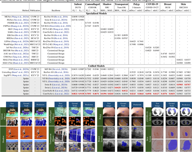
Task: Open Gao et al., 2019 backbone citation in LDNet row
Action: tap(62, 41)
